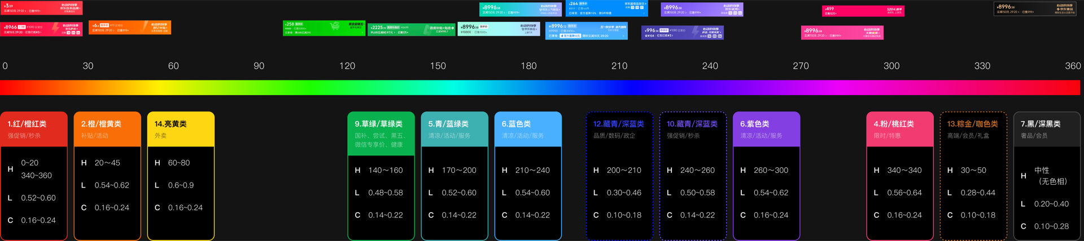
Task: Click the 9.草绿/草绿类 green card title
Action: (378, 124)
